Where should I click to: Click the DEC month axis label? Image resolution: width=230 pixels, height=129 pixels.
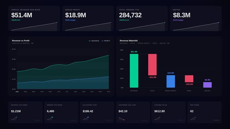(109, 92)
